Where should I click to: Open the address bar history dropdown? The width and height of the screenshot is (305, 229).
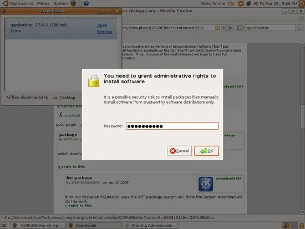[x=223, y=28]
